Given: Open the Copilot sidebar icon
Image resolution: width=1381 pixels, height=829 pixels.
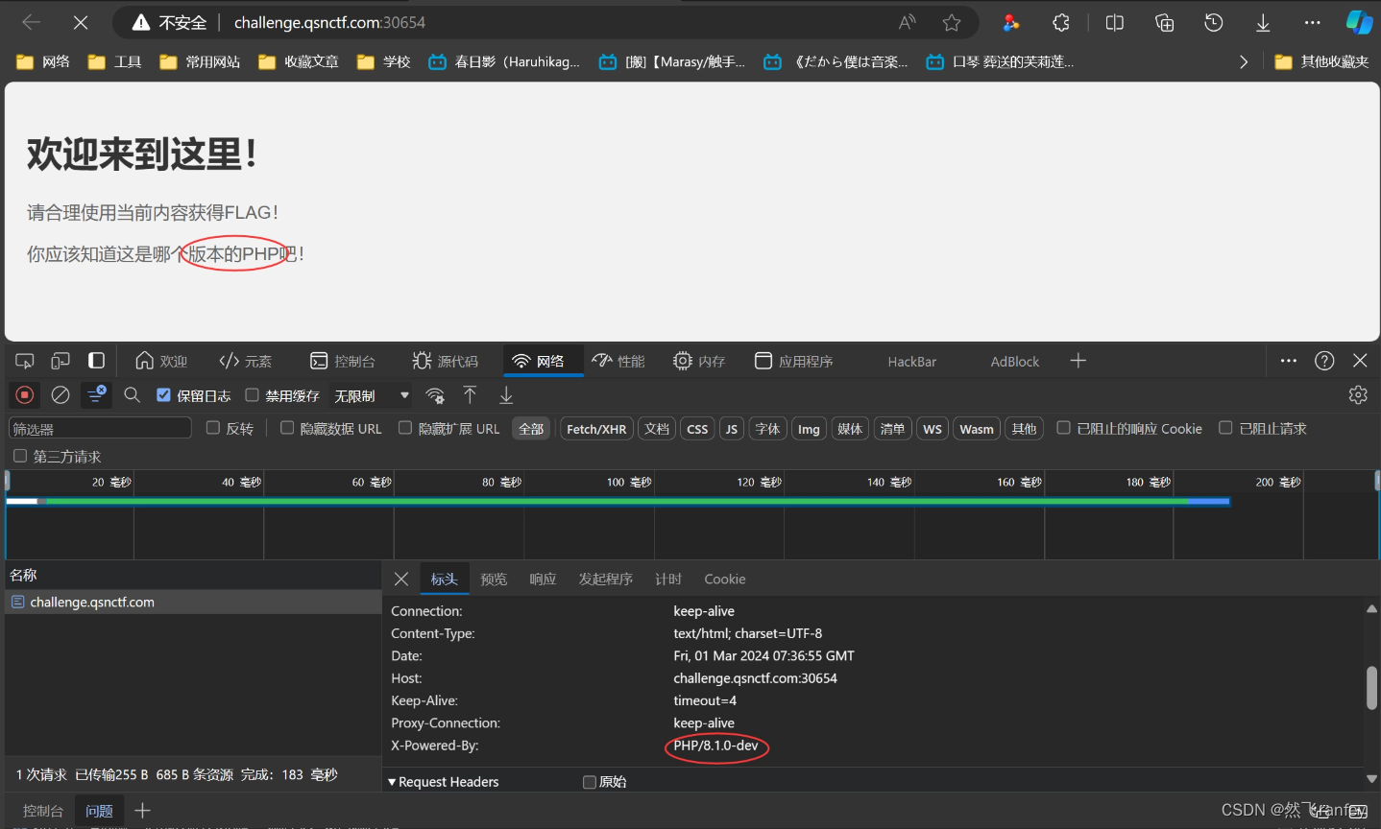Looking at the screenshot, I should click(x=1359, y=22).
